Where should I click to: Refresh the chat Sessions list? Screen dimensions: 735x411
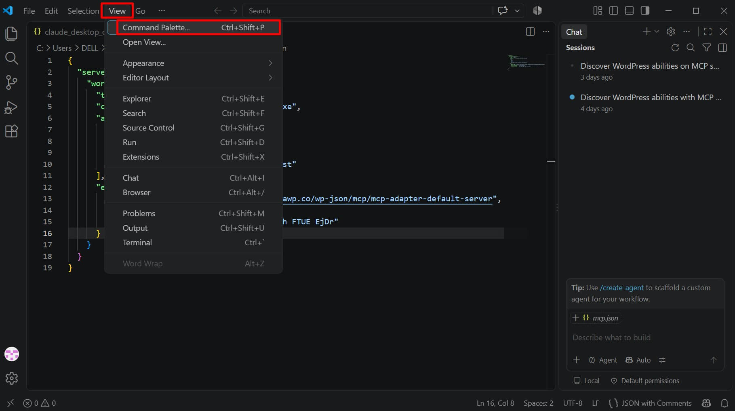(x=675, y=48)
